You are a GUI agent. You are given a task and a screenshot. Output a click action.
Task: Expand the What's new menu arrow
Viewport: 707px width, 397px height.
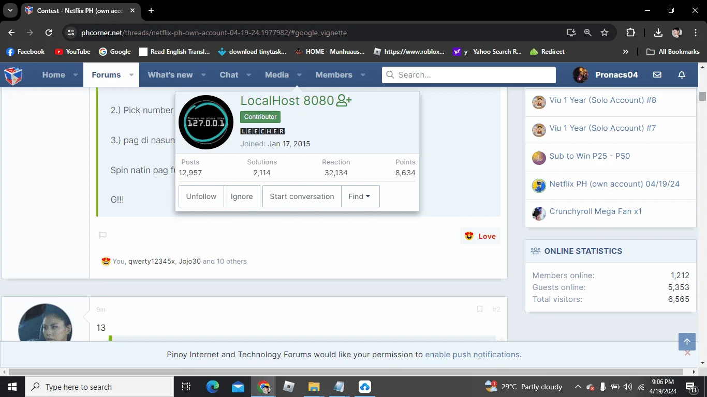(203, 75)
